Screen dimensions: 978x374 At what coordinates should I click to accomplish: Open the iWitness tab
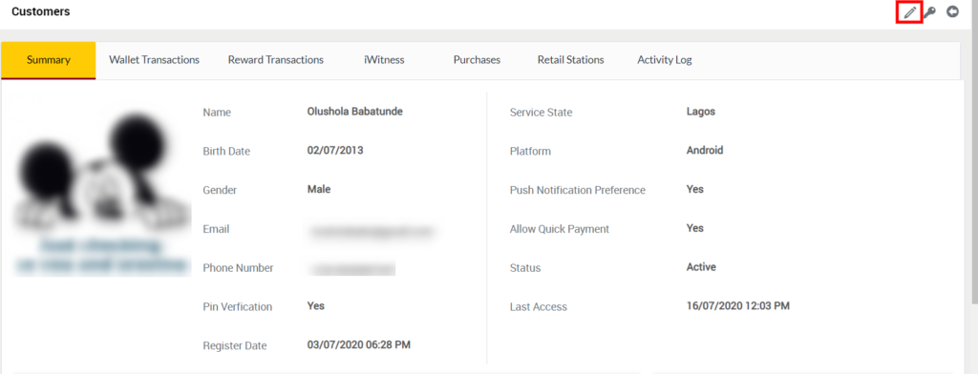(384, 60)
